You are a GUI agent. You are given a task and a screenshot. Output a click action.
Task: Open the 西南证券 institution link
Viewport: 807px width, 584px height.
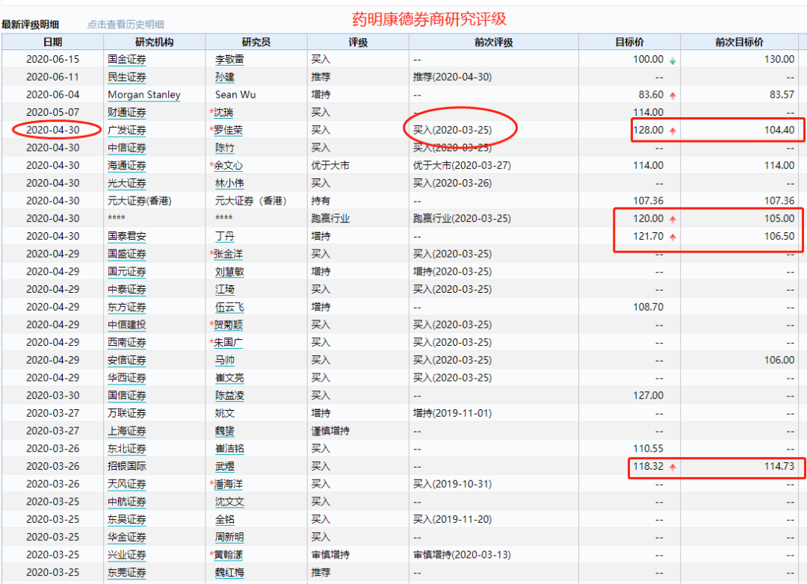[126, 343]
